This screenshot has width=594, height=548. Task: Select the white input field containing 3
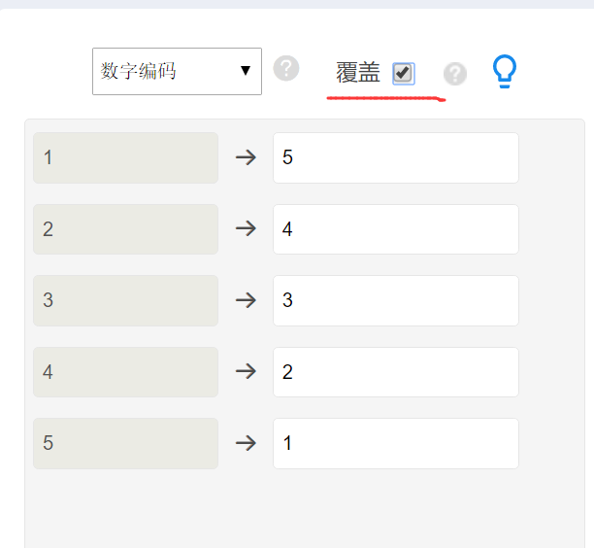tap(395, 300)
